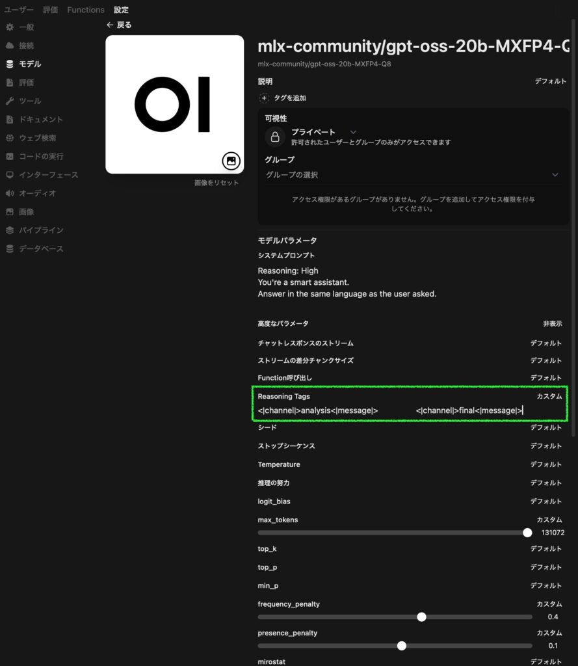Open the インターフェース monitor icon
This screenshot has height=666, width=578.
click(10, 175)
